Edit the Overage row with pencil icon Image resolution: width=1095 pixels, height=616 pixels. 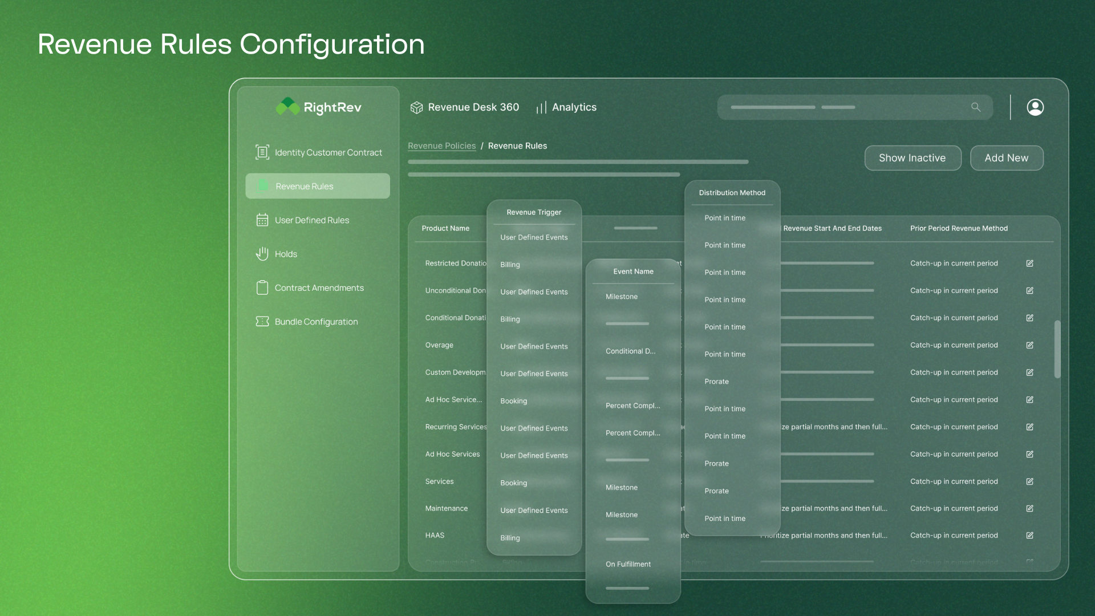click(x=1029, y=345)
